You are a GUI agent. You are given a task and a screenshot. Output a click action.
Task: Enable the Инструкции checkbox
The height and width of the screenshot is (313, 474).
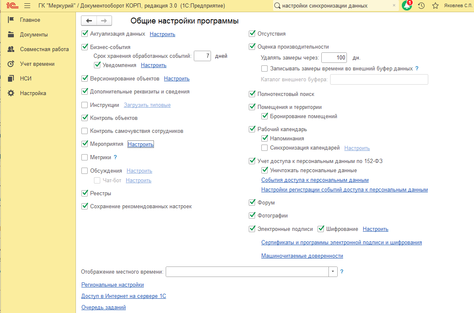(85, 105)
